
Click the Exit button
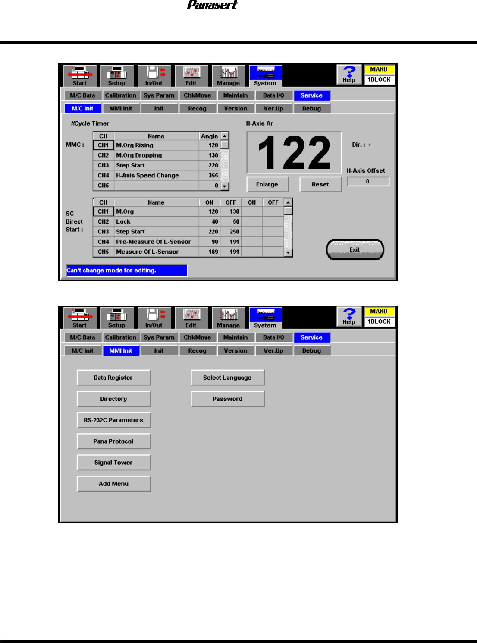tap(355, 250)
